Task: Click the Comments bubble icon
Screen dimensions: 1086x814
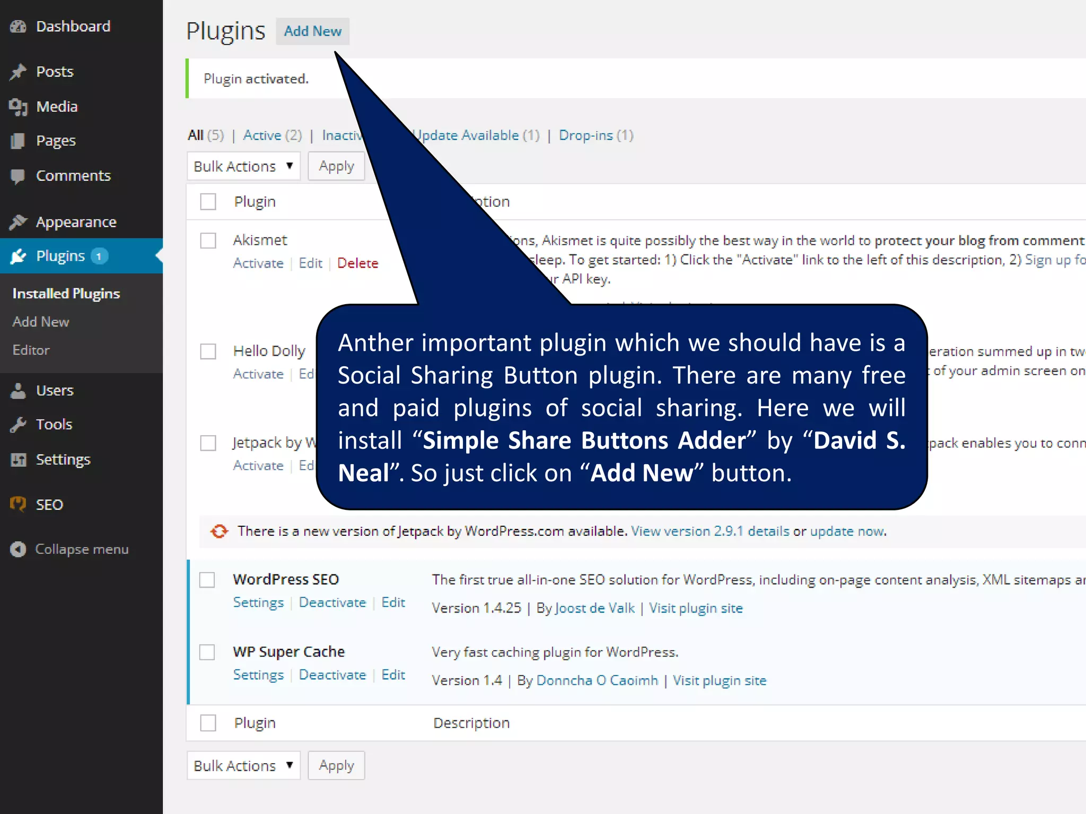Action: point(18,176)
